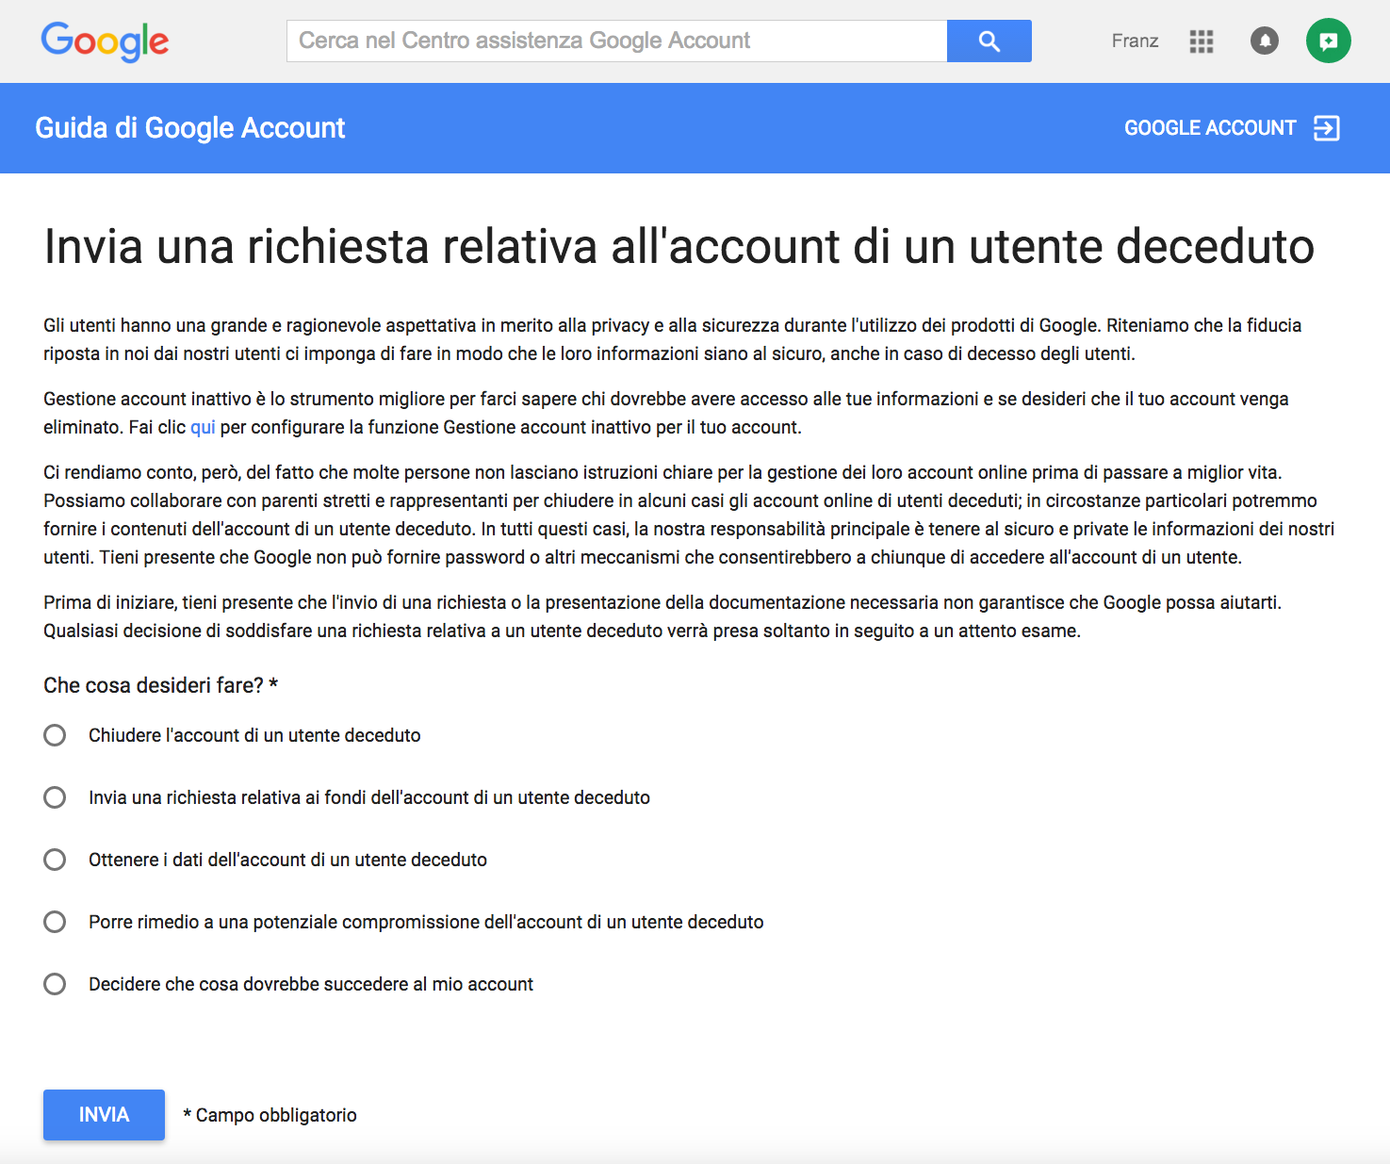Image resolution: width=1390 pixels, height=1164 pixels.
Task: Go to GOOGLE ACCOUNT link in header
Action: coord(1210,128)
